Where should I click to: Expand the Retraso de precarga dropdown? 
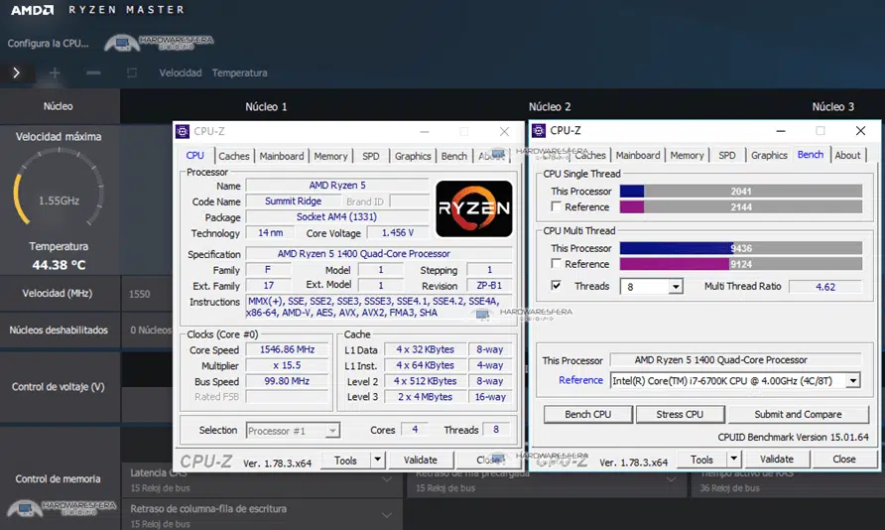point(671,479)
